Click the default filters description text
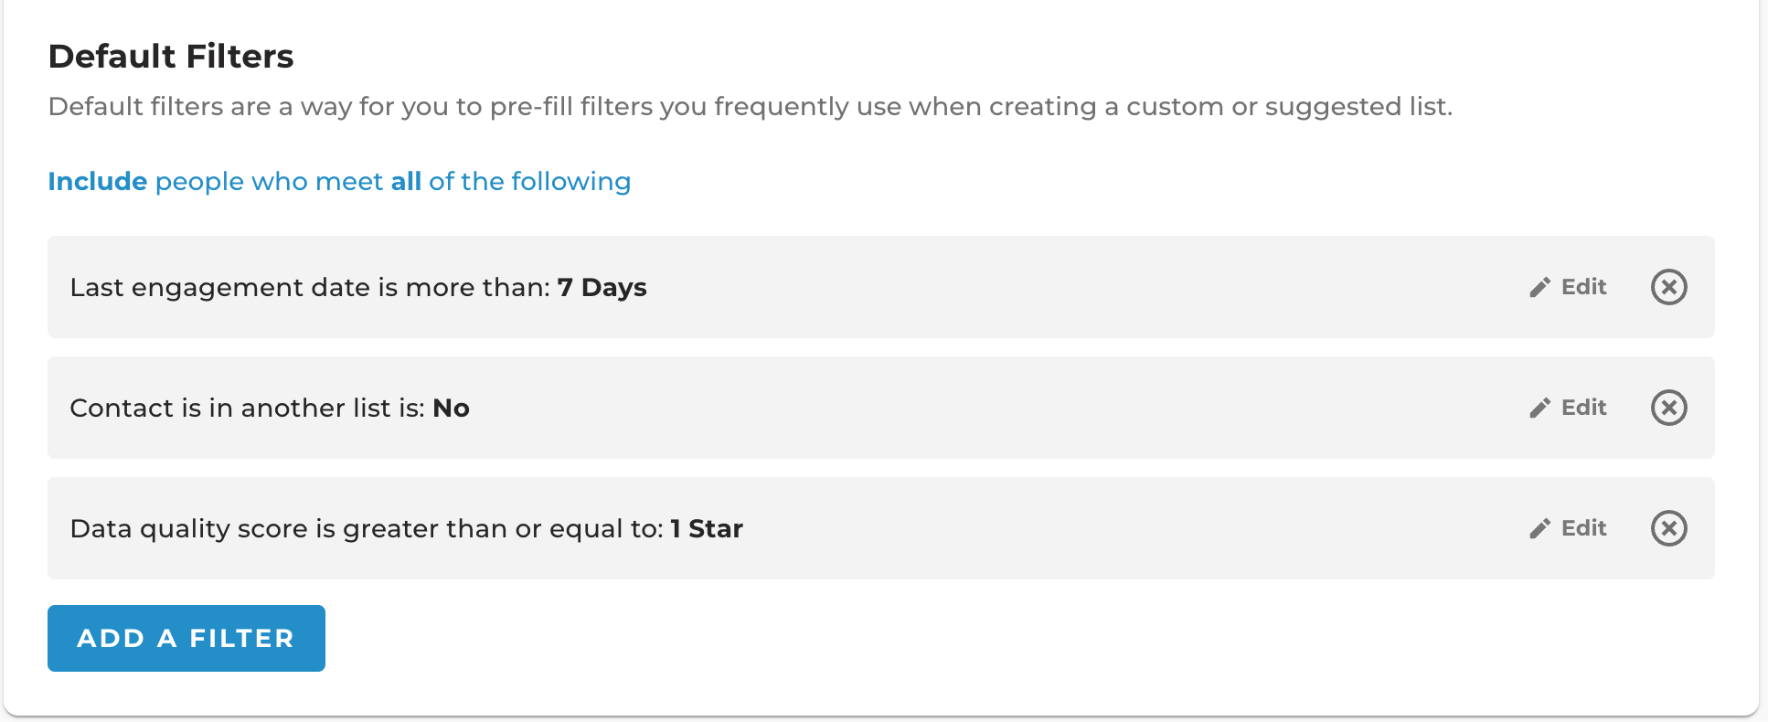The width and height of the screenshot is (1768, 722). tap(751, 107)
